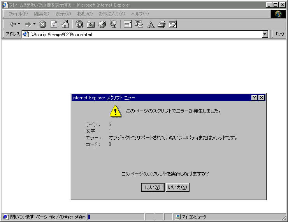Screen dimensions: 288x222
Task: Open the ヘルプ(H) menu
Action: click(x=140, y=14)
